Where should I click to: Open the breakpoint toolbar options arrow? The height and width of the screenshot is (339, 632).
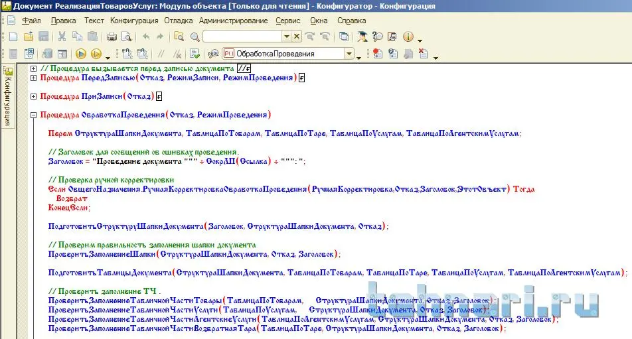(x=435, y=57)
